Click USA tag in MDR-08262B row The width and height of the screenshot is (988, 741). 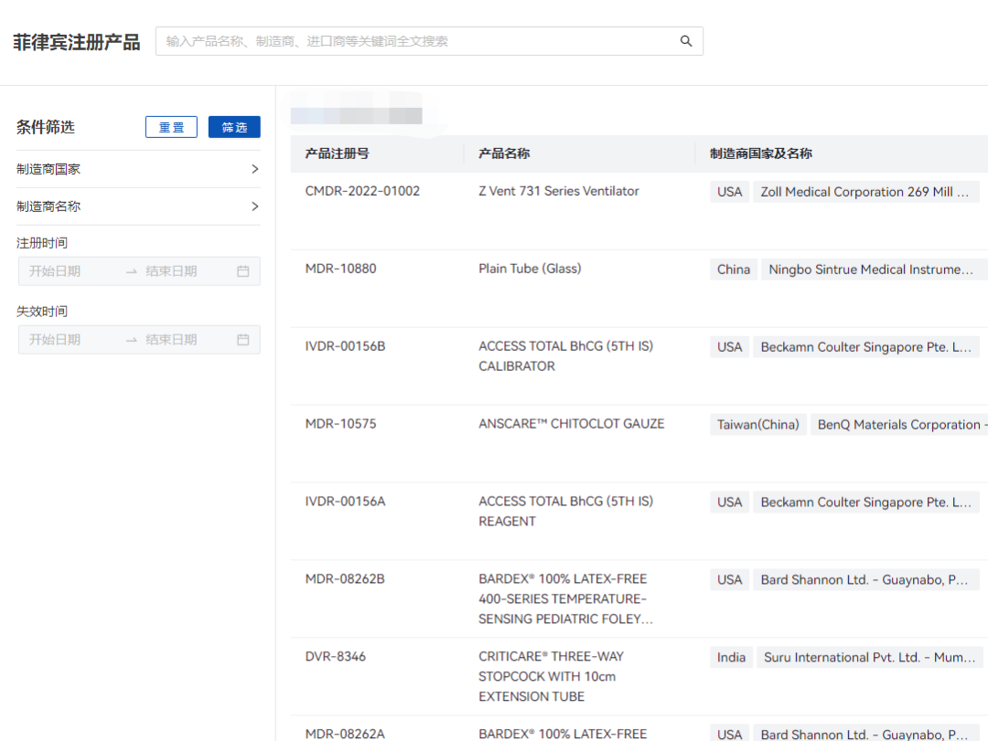click(730, 580)
